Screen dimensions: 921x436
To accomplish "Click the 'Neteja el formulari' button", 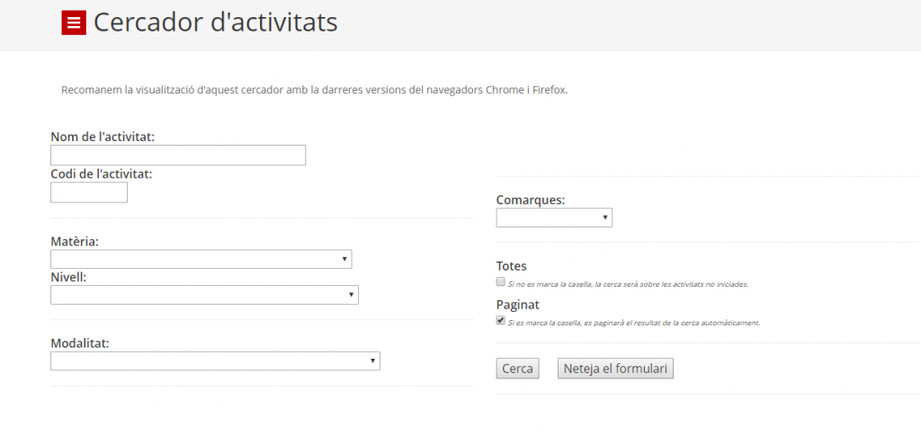I will click(615, 369).
